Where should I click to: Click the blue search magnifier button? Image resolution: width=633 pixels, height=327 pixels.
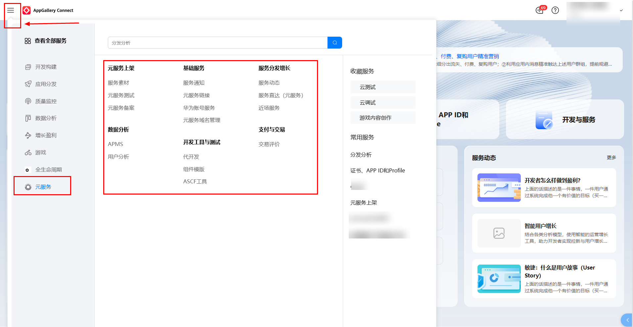point(335,43)
